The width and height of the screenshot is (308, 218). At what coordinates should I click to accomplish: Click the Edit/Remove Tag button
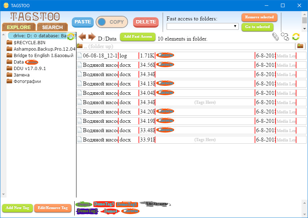pos(53,208)
